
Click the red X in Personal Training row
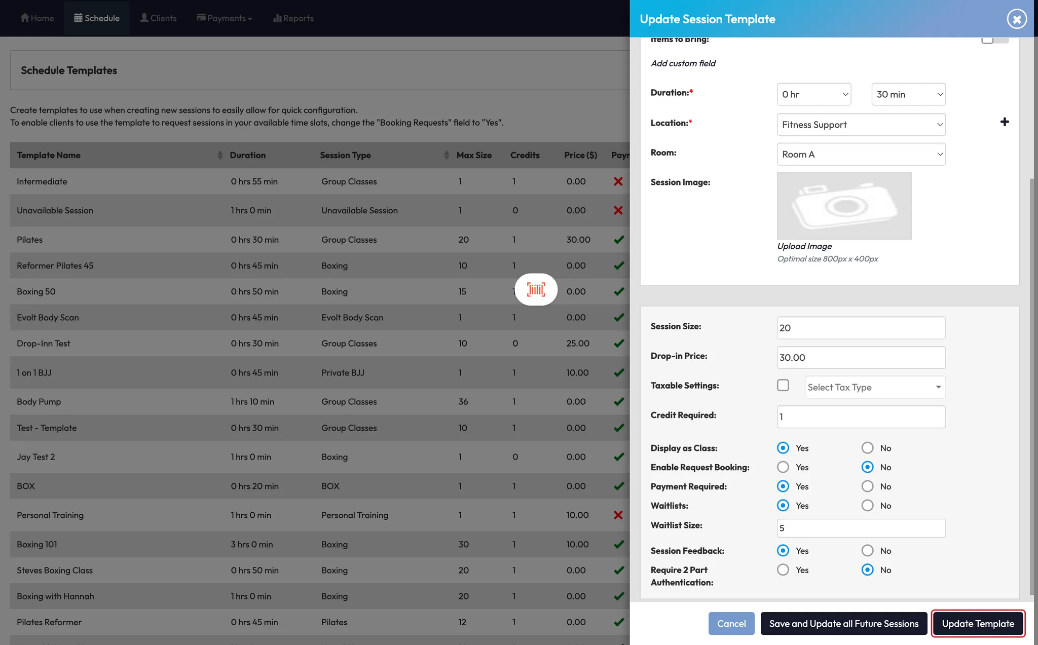pyautogui.click(x=618, y=515)
